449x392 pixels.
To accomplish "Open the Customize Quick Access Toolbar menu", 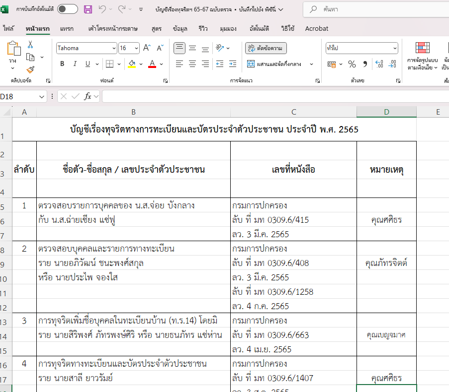I will pyautogui.click(x=141, y=9).
